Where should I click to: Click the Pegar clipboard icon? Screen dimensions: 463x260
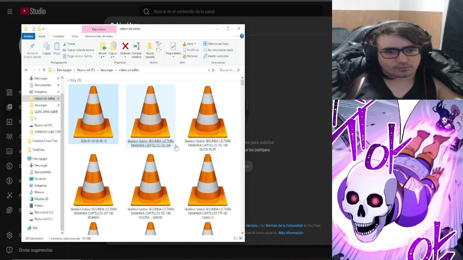point(57,46)
